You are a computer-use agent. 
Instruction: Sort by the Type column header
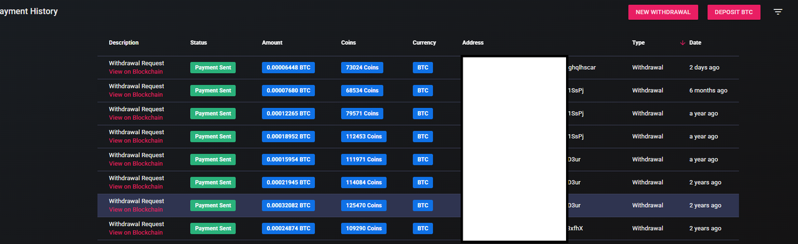tap(638, 42)
